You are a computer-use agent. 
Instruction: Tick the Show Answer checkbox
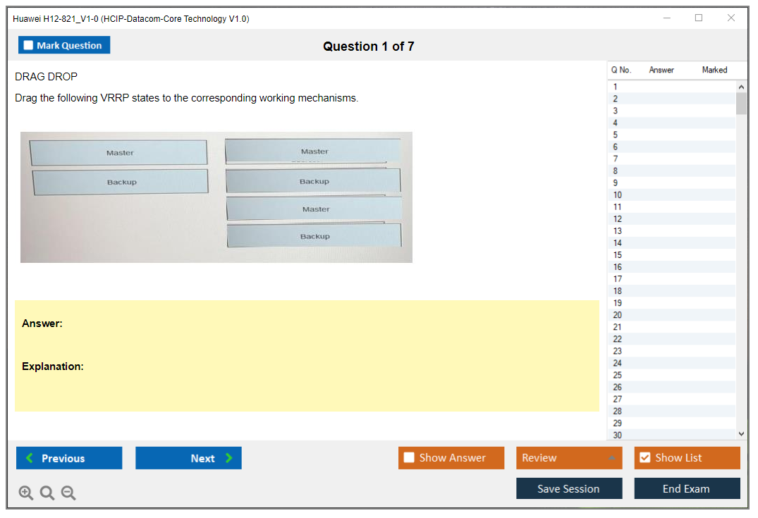point(409,458)
